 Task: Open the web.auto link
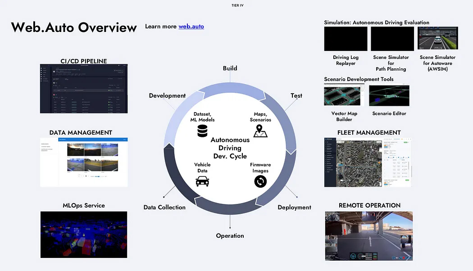(191, 26)
